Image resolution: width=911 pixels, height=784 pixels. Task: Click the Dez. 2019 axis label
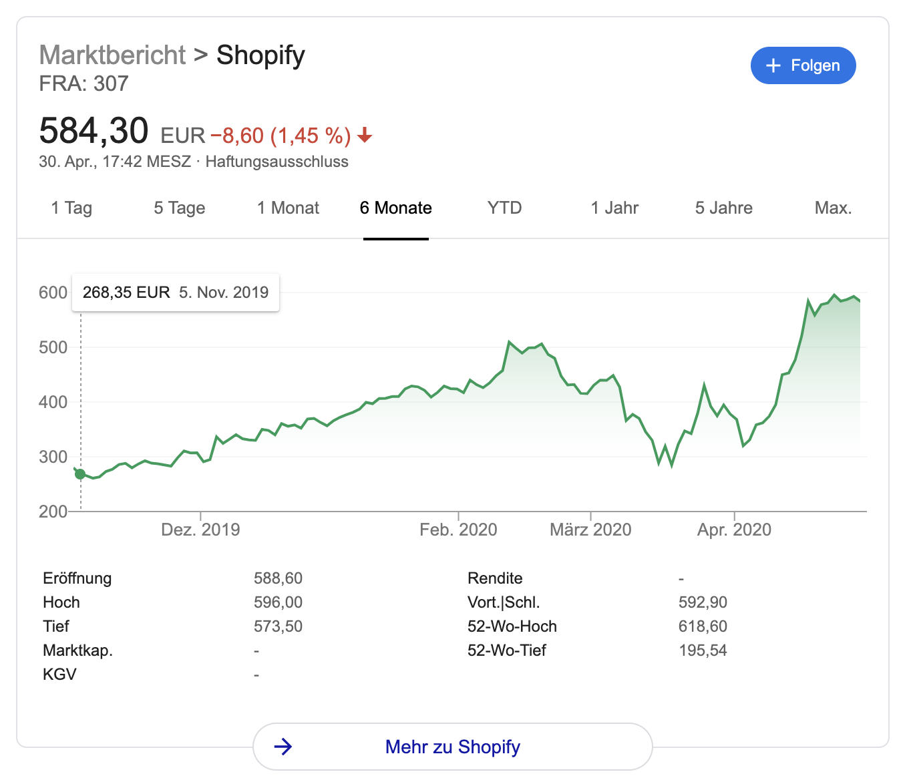point(200,530)
